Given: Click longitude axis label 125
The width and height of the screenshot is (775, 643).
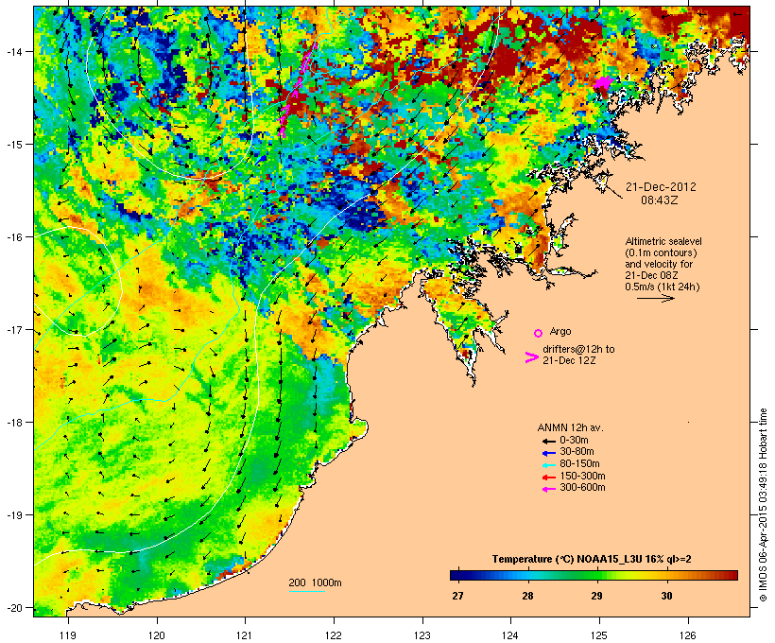Looking at the screenshot, I should [x=599, y=635].
